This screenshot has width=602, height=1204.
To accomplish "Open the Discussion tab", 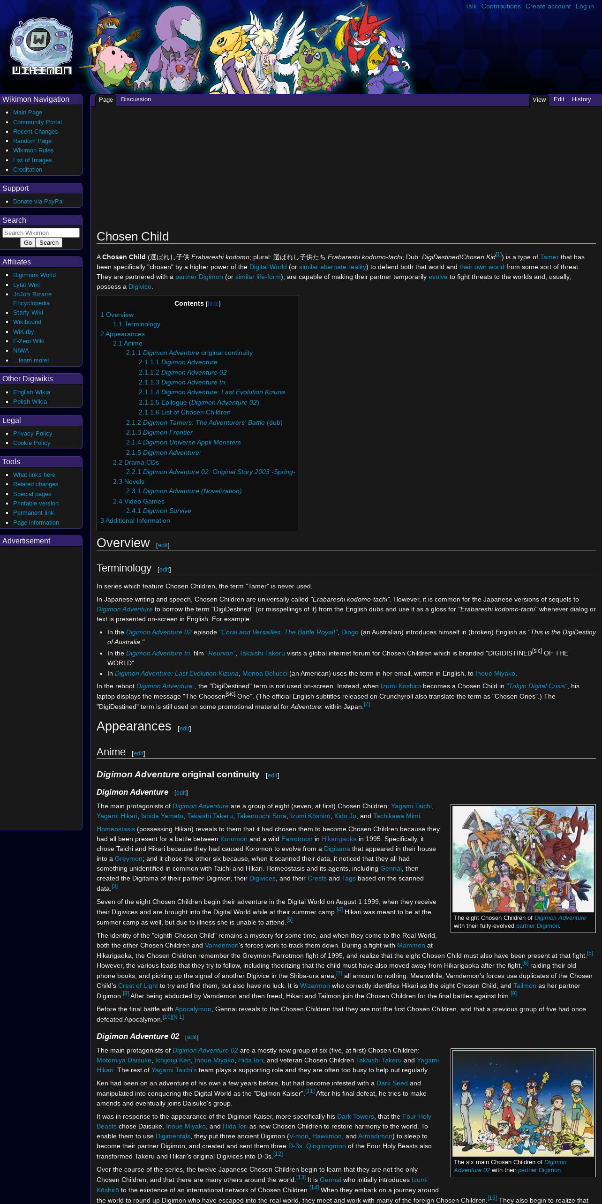I will [136, 99].
